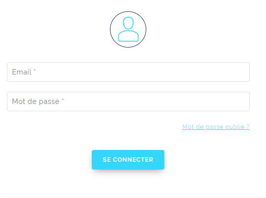
Task: Activate the cyan SE CONNECTER button
Action: tap(128, 160)
